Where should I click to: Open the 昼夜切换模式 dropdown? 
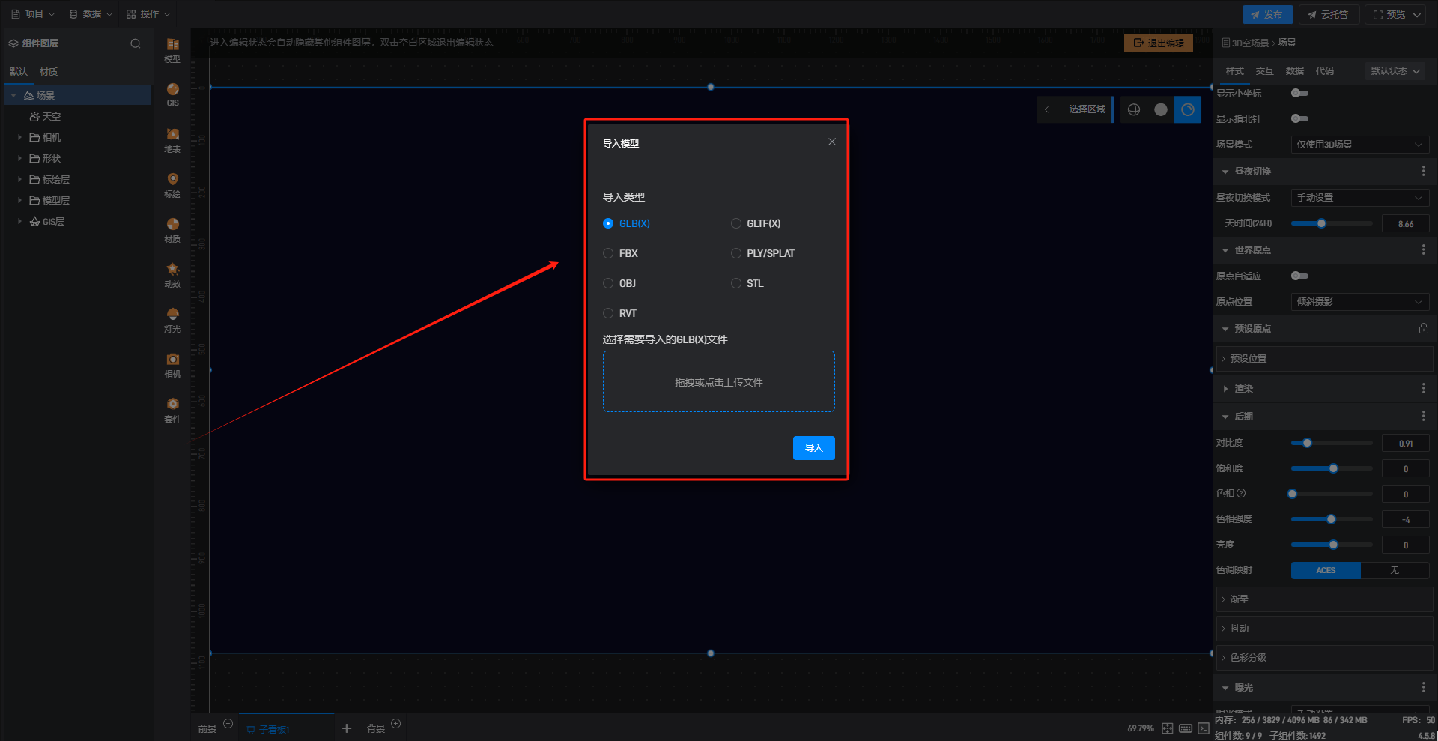point(1360,198)
